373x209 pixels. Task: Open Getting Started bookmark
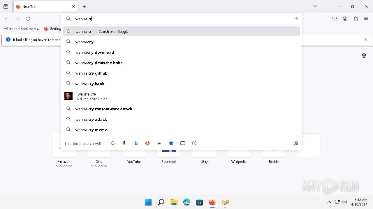coord(52,29)
